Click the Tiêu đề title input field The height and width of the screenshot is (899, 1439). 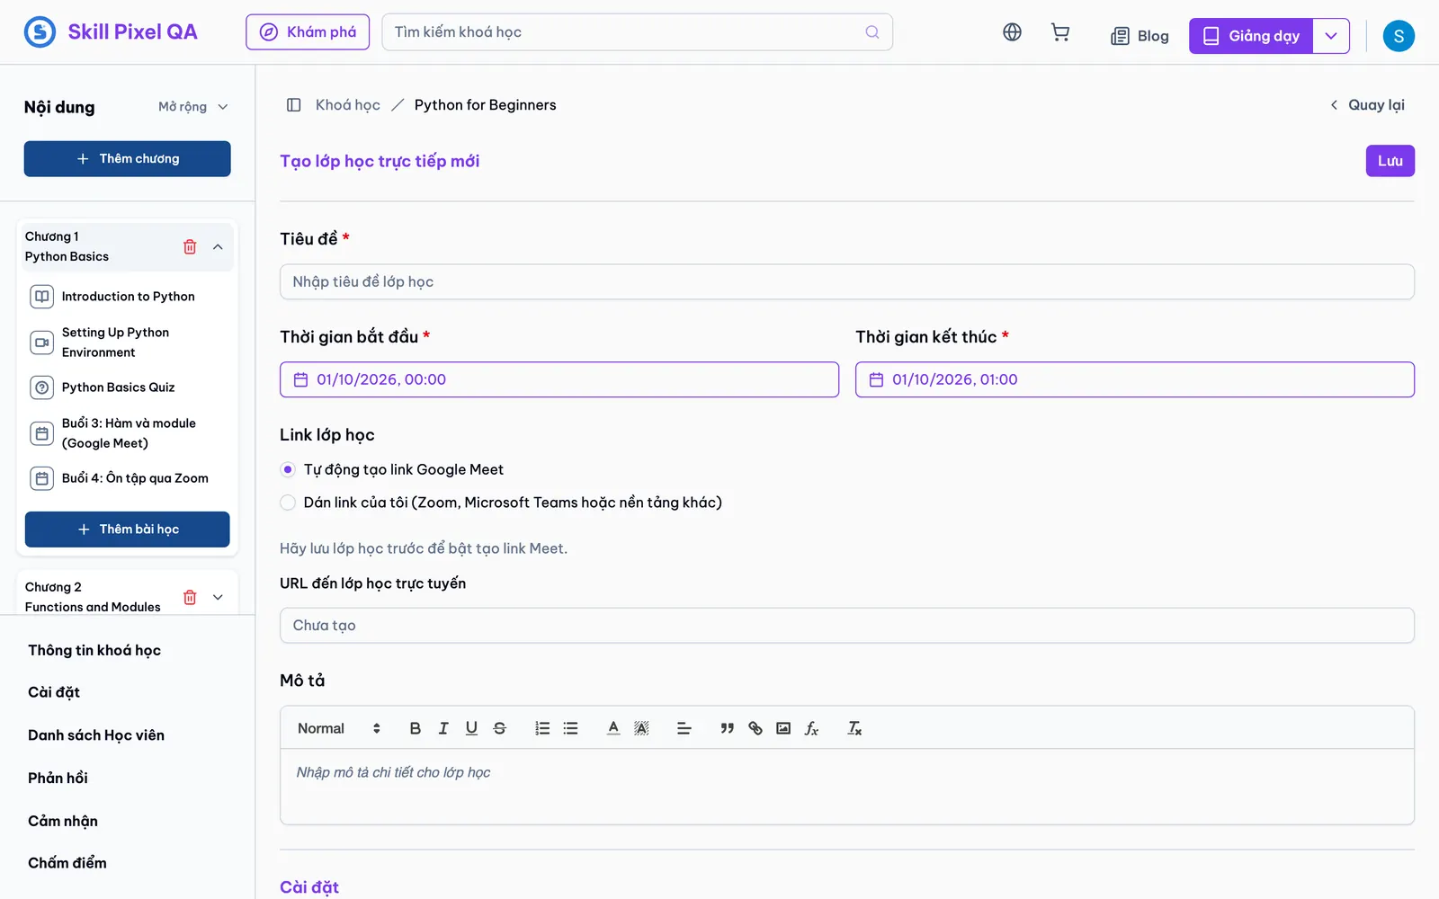tap(847, 282)
